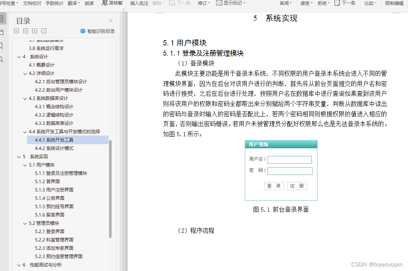Click 插入批注 to insert a comment

click(x=139, y=3)
